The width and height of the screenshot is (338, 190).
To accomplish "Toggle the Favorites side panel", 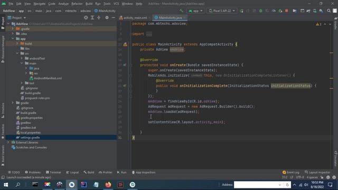I will click(x=3, y=131).
